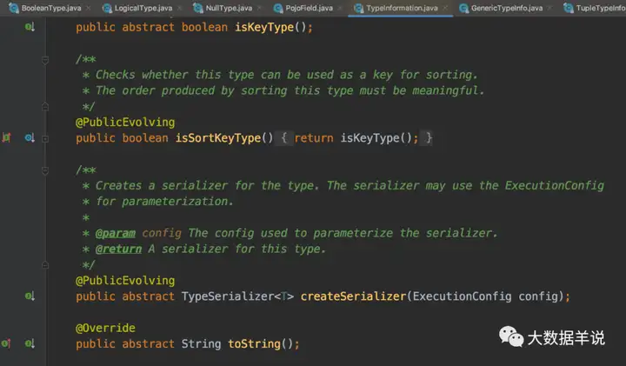Close the NullType.java tab

point(259,8)
